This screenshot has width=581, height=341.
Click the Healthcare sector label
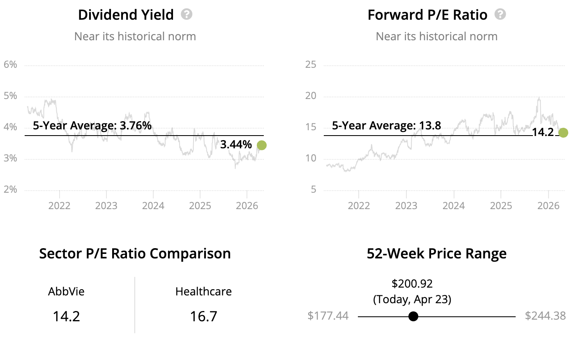click(203, 292)
